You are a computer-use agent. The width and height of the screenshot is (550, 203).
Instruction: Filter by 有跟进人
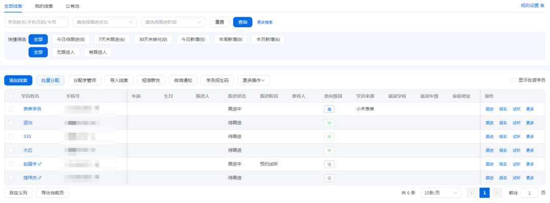[97, 52]
